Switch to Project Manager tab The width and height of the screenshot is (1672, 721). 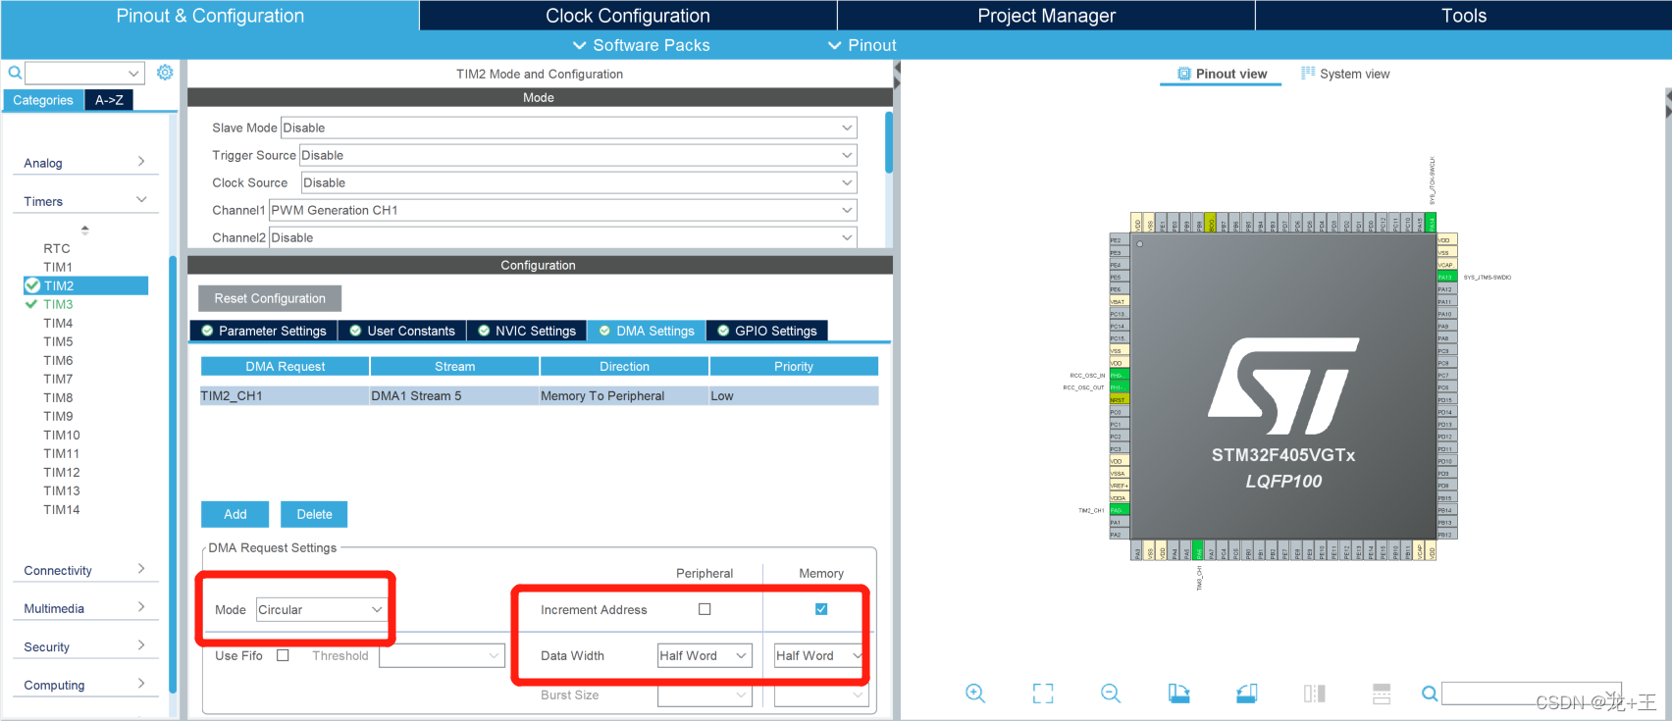tap(1046, 16)
